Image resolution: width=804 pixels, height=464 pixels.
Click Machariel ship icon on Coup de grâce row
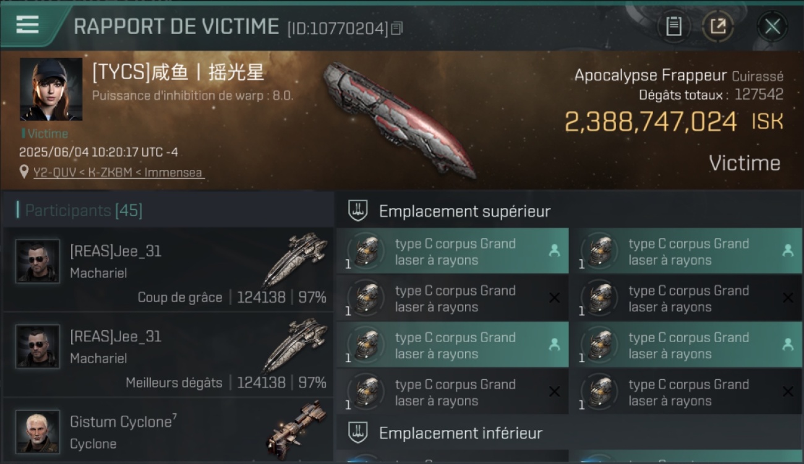294,259
